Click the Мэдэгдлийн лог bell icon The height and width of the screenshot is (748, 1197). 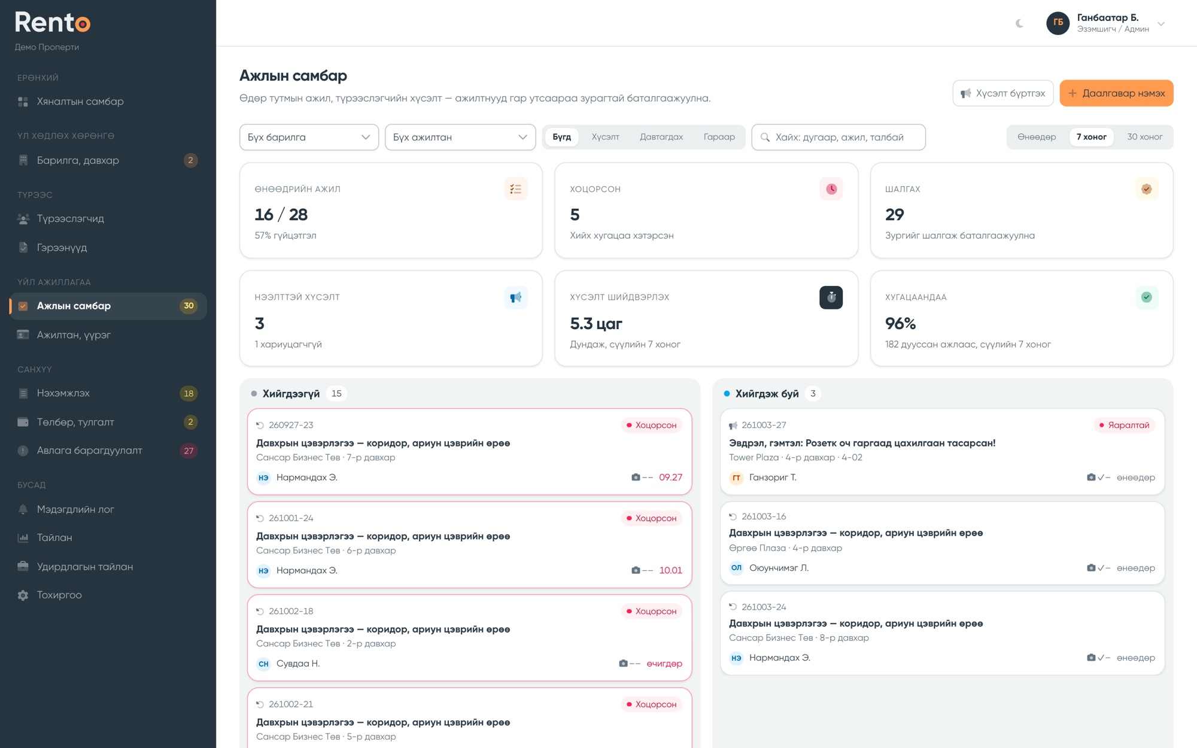23,509
